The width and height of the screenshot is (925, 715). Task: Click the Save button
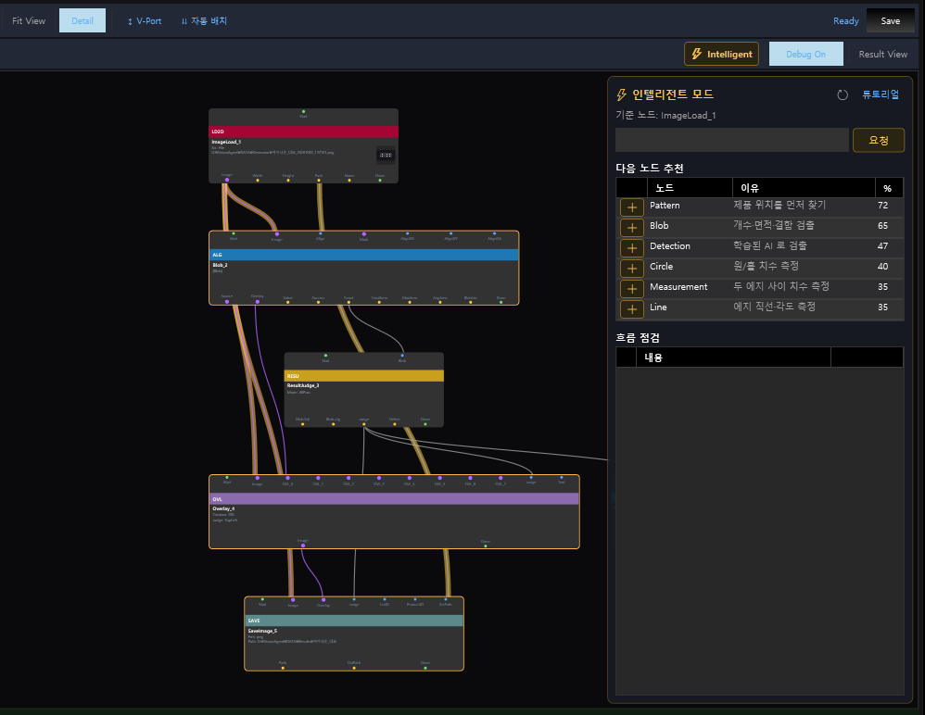pos(890,20)
